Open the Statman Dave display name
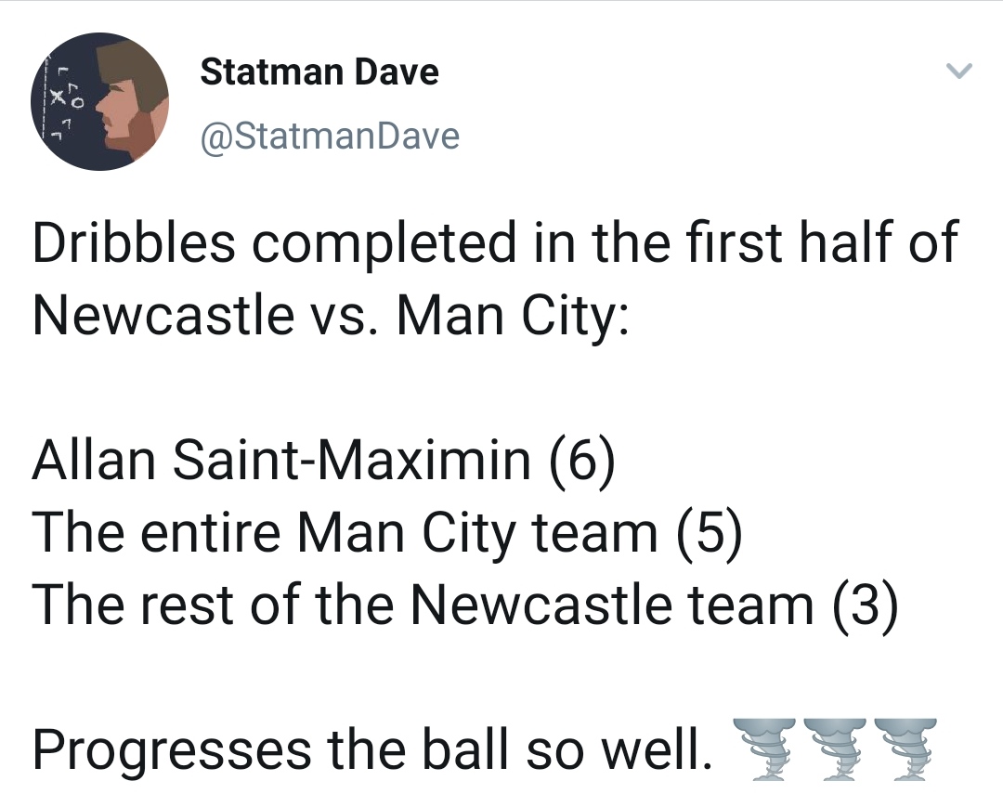1003x807 pixels. pos(319,72)
